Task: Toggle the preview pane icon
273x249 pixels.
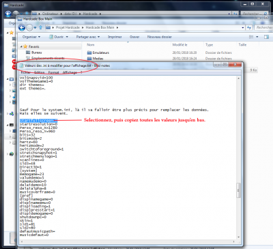Action: coord(266,37)
